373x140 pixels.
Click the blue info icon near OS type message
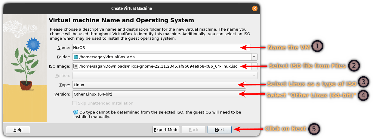tap(76, 112)
